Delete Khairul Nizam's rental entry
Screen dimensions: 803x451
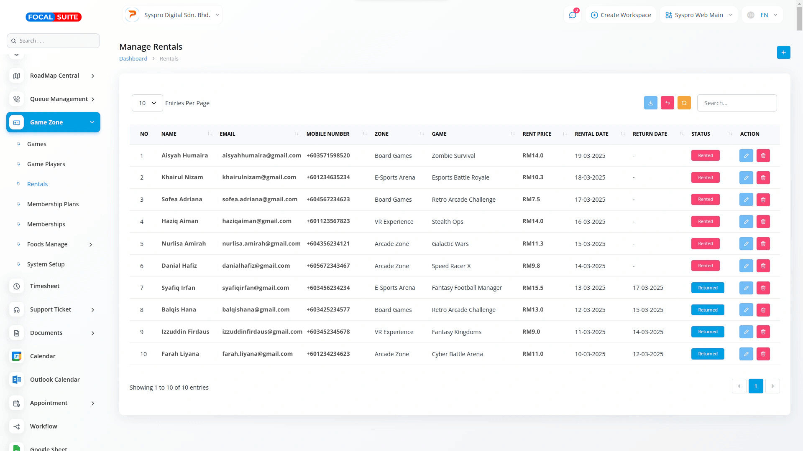pyautogui.click(x=763, y=177)
